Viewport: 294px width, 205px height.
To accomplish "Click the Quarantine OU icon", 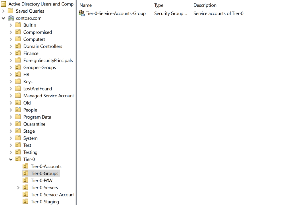I will coord(18,124).
